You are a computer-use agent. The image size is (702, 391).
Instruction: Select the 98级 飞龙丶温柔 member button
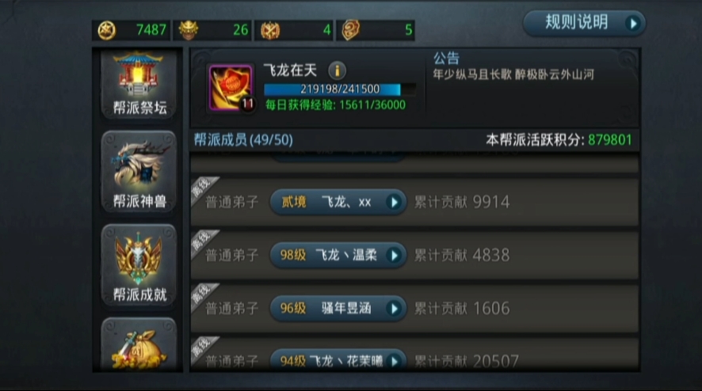(338, 256)
